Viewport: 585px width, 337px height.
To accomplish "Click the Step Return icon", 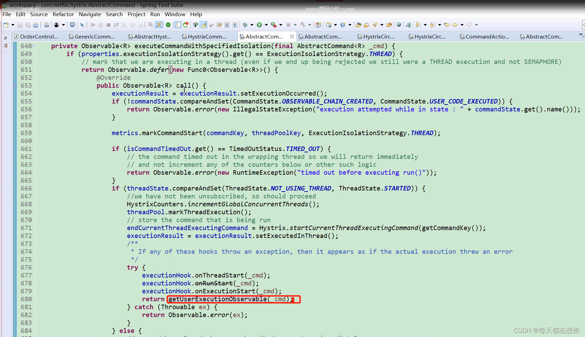I will pyautogui.click(x=140, y=25).
